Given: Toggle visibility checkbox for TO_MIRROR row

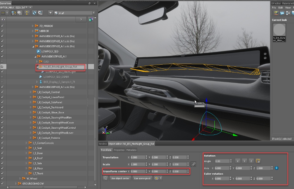Looking at the screenshot, I should tap(2, 26).
